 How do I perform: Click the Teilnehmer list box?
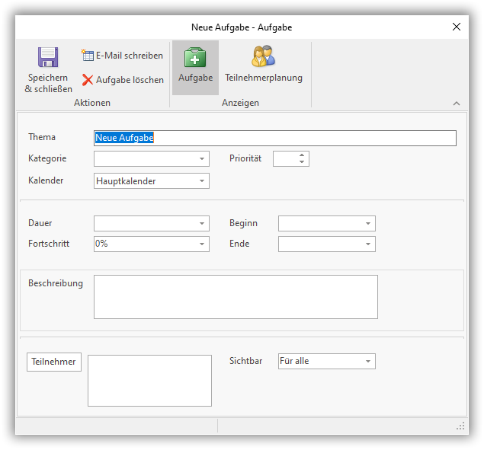coord(149,381)
